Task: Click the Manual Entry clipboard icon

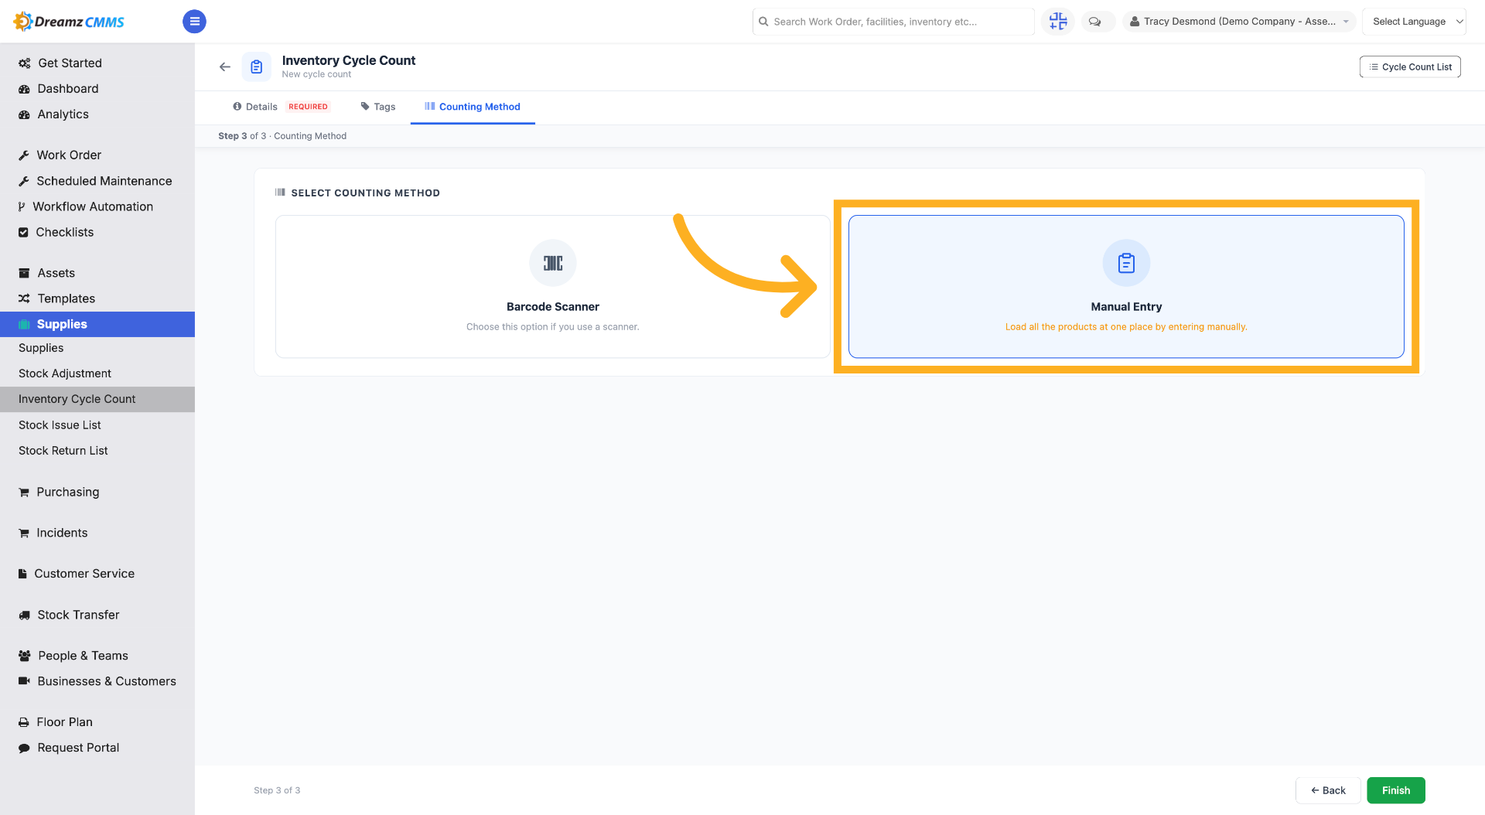Action: [1126, 263]
